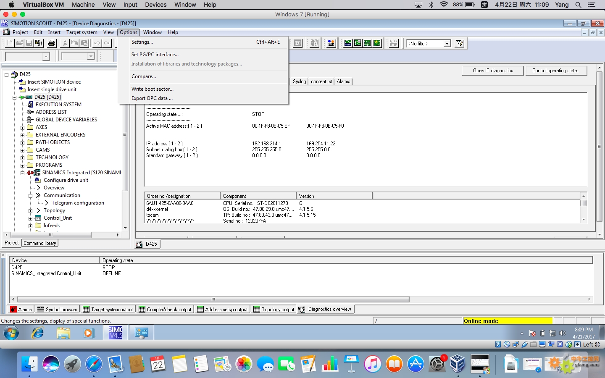Open Safari from the macOS dock

(94, 364)
